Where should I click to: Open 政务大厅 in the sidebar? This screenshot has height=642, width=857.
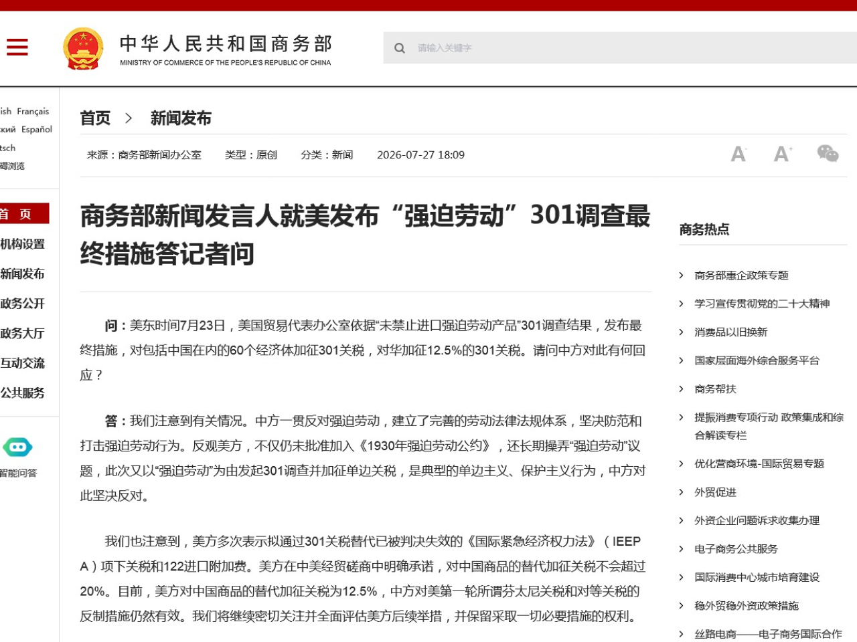pyautogui.click(x=22, y=333)
